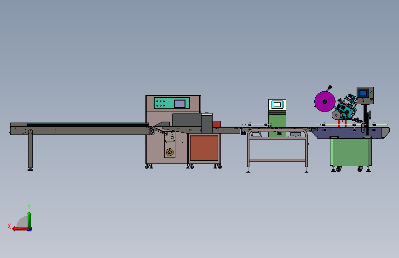Click the purple screen on teal control panel

(x=179, y=104)
